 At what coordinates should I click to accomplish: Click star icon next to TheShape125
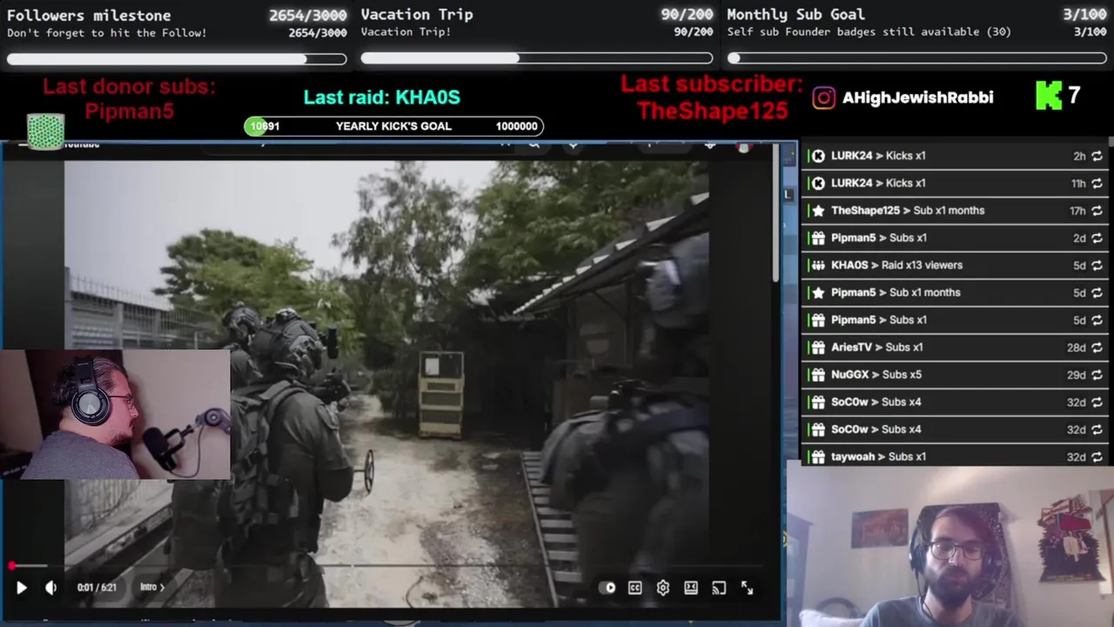point(818,211)
